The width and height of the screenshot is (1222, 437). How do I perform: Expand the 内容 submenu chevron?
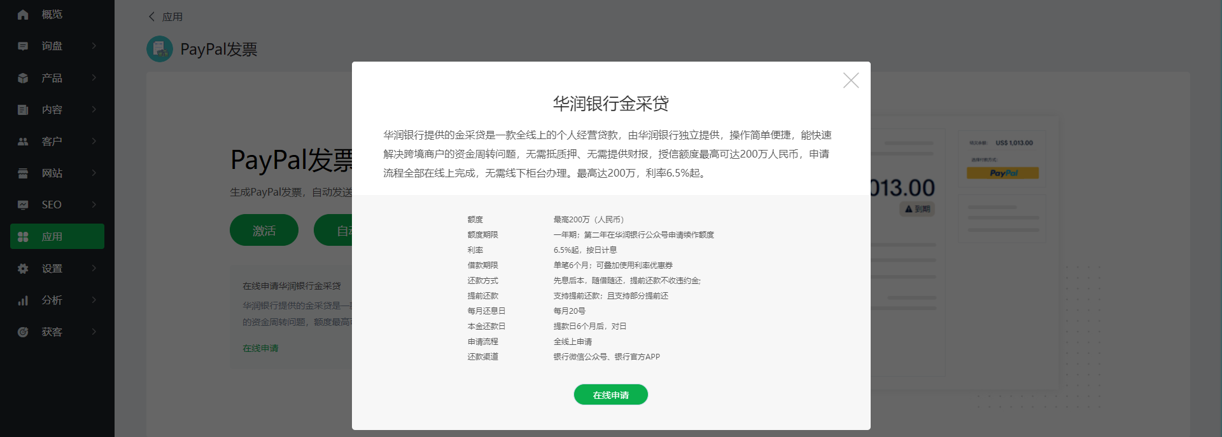(94, 109)
